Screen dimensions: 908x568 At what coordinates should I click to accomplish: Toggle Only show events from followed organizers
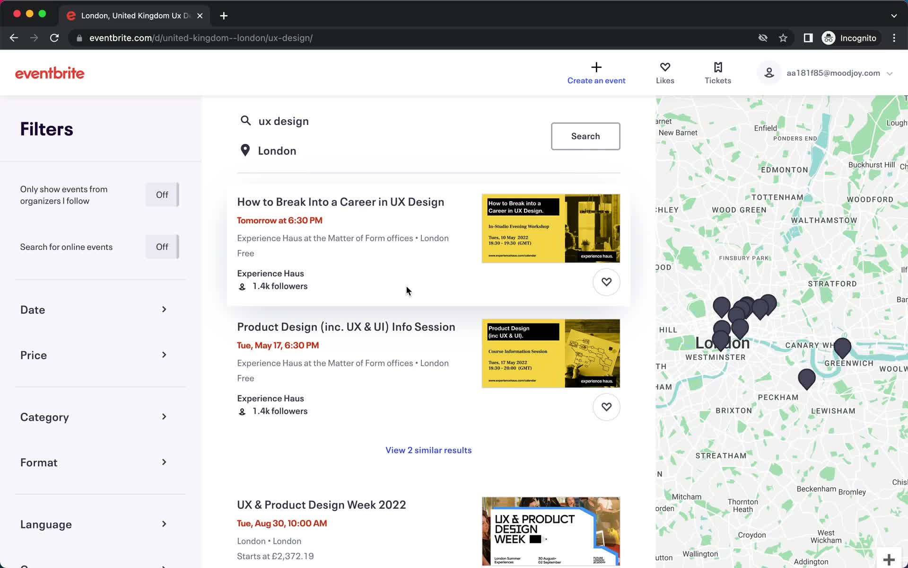tap(161, 195)
